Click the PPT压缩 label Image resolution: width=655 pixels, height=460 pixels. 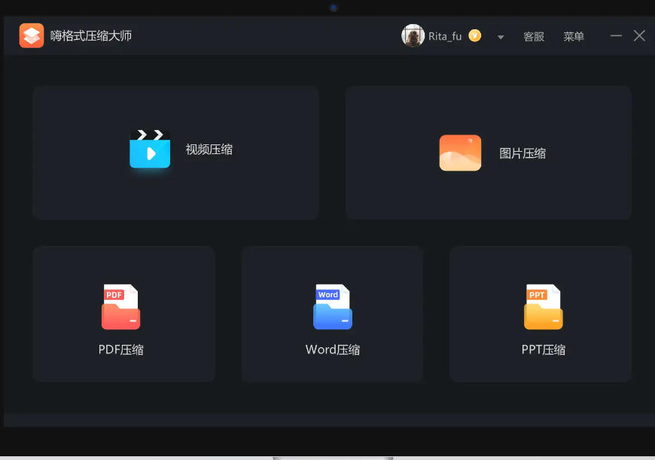pos(543,350)
